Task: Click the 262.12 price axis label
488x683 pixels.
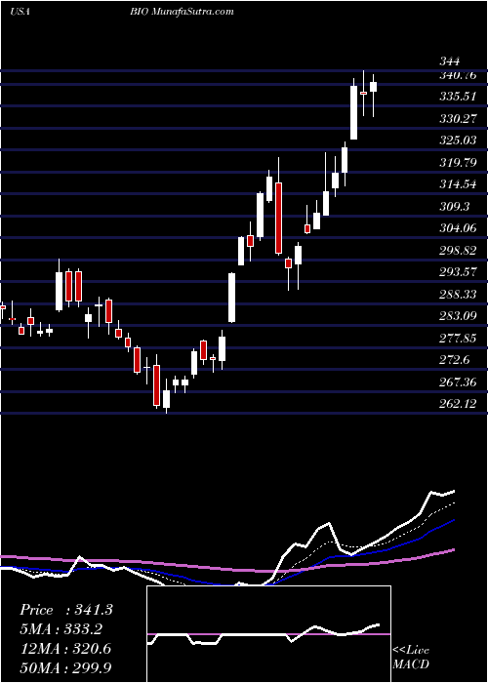Action: 458,404
